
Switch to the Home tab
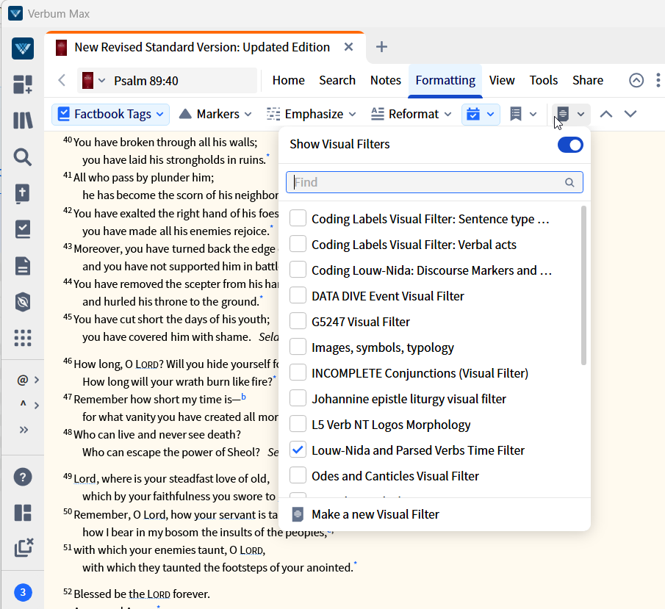288,80
